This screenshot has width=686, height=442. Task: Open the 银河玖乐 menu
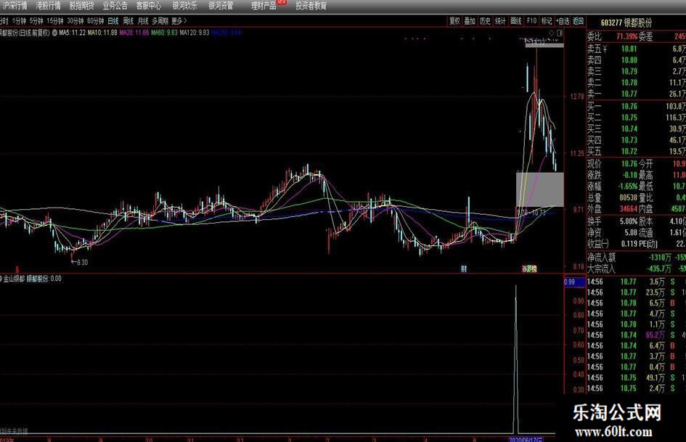(184, 6)
